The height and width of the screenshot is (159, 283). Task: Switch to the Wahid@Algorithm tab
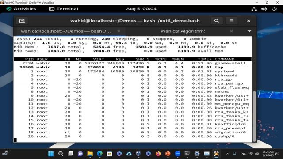pos(183,31)
